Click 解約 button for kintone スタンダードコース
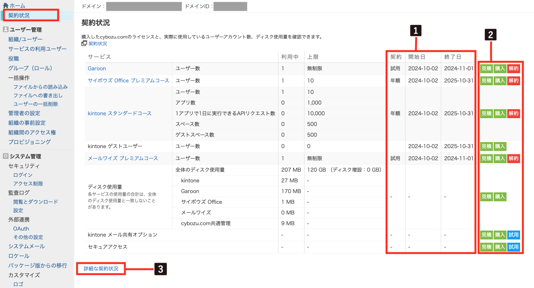This screenshot has width=534, height=288. click(513, 113)
